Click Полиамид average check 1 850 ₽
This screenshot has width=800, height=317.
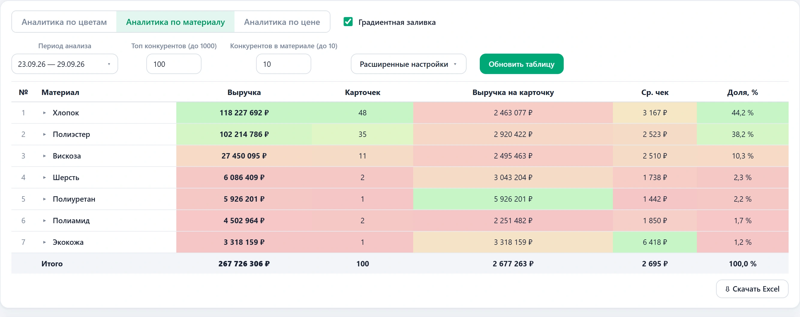[655, 221]
